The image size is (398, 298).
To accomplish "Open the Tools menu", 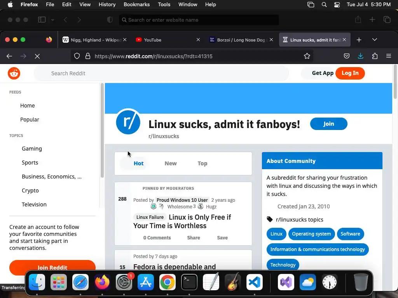I will pos(164,5).
